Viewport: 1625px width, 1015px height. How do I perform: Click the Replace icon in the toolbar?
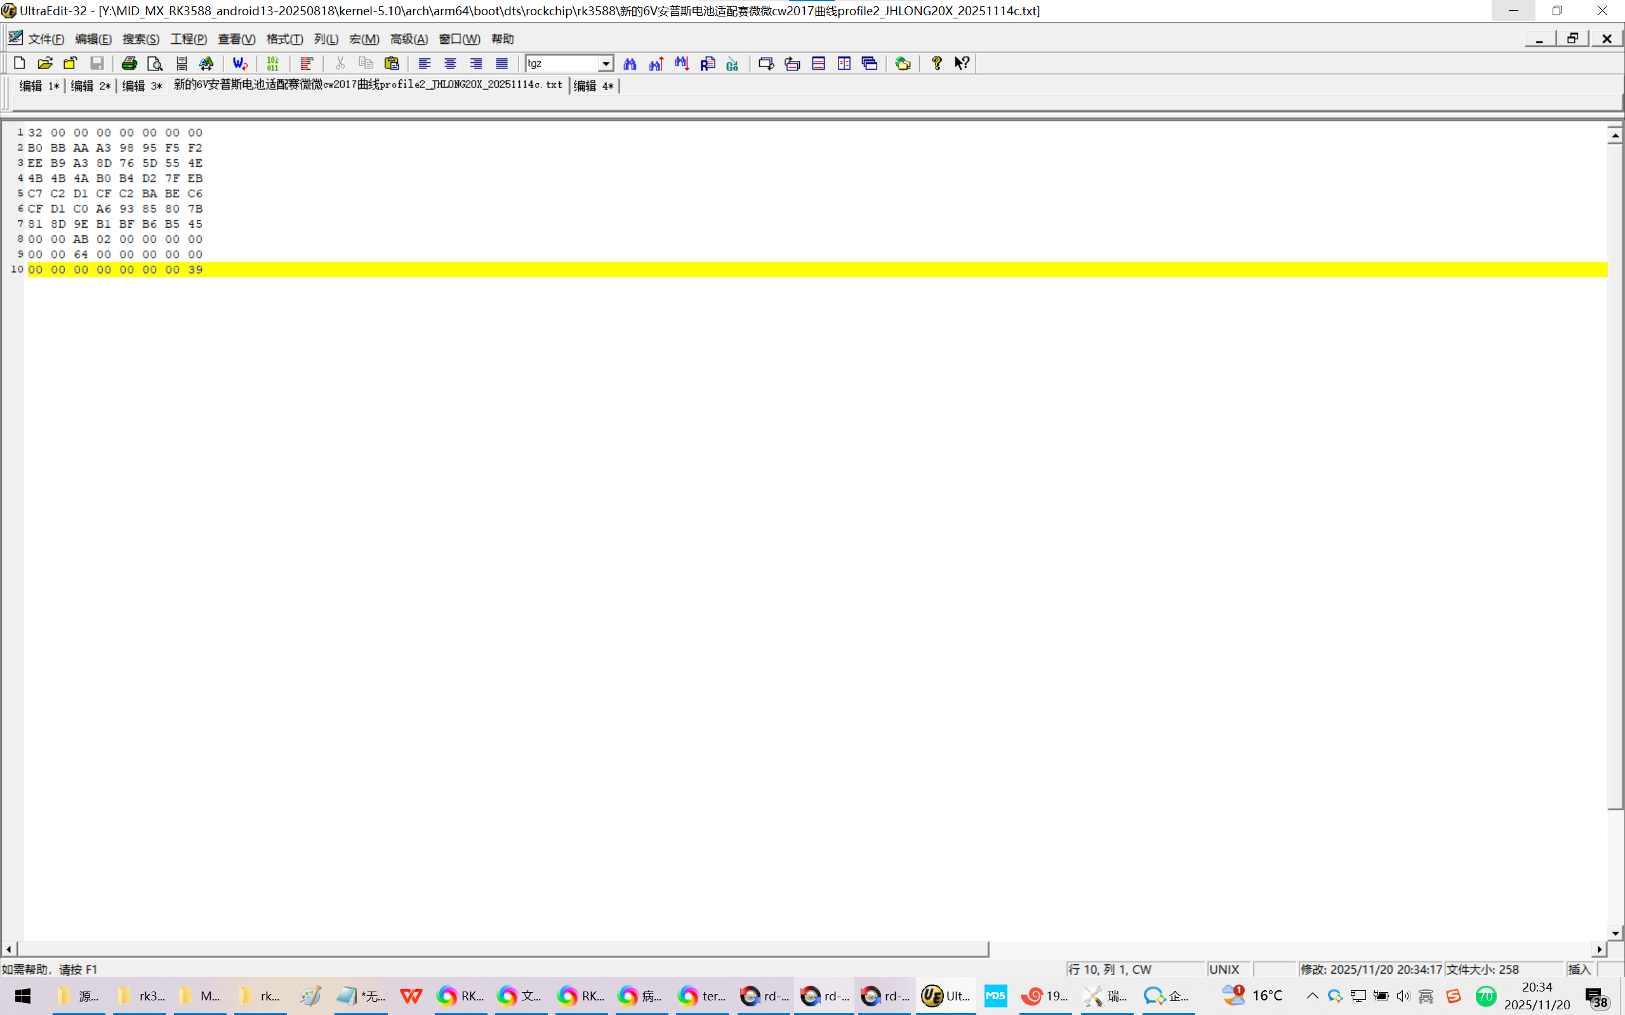pyautogui.click(x=708, y=63)
